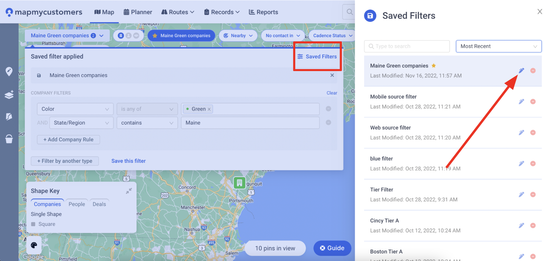The height and width of the screenshot is (261, 548).
Task: Expand the Records menu
Action: (222, 12)
